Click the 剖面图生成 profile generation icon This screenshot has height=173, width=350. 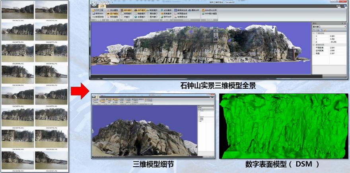tap(176, 14)
